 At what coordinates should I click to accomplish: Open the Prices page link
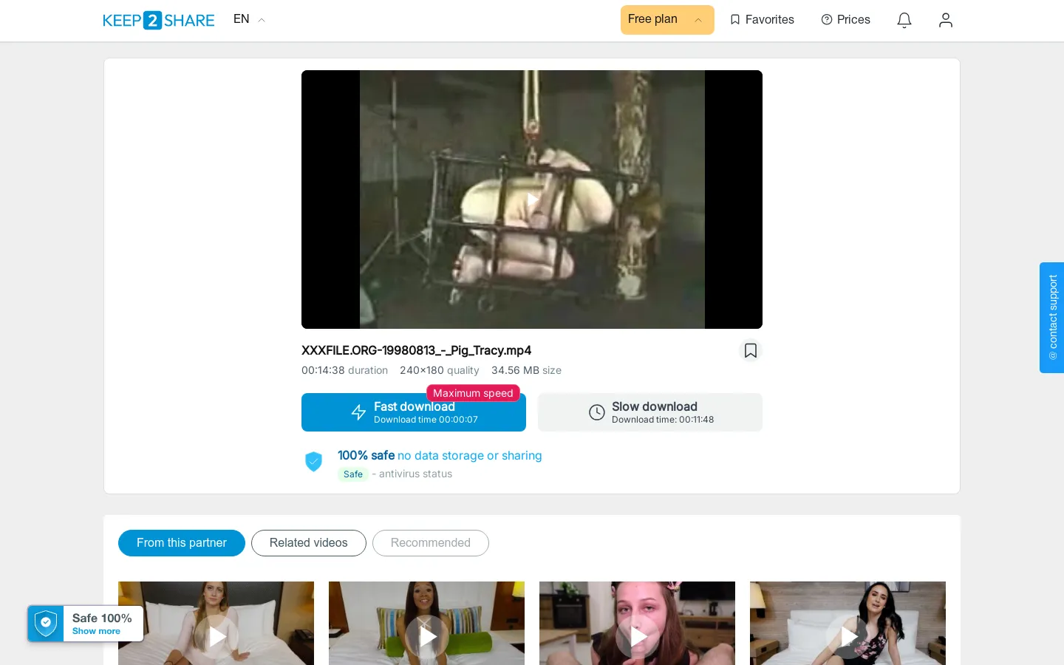(845, 20)
